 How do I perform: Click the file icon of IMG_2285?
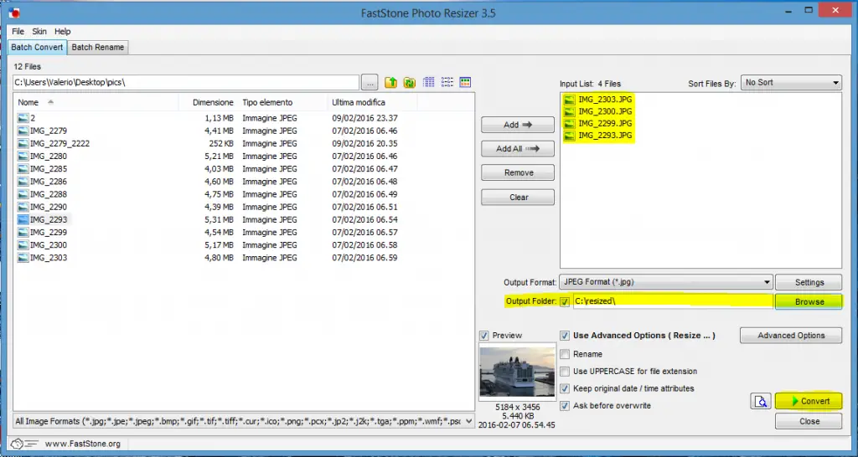tap(23, 169)
